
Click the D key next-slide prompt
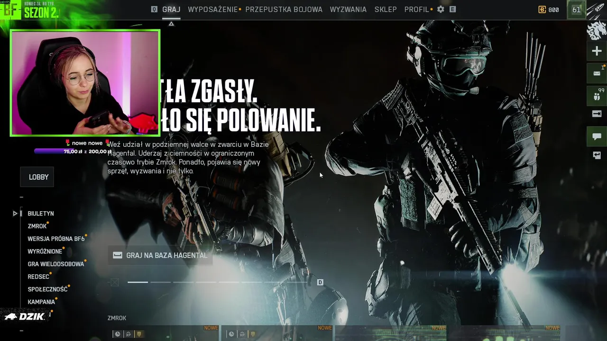coord(320,282)
